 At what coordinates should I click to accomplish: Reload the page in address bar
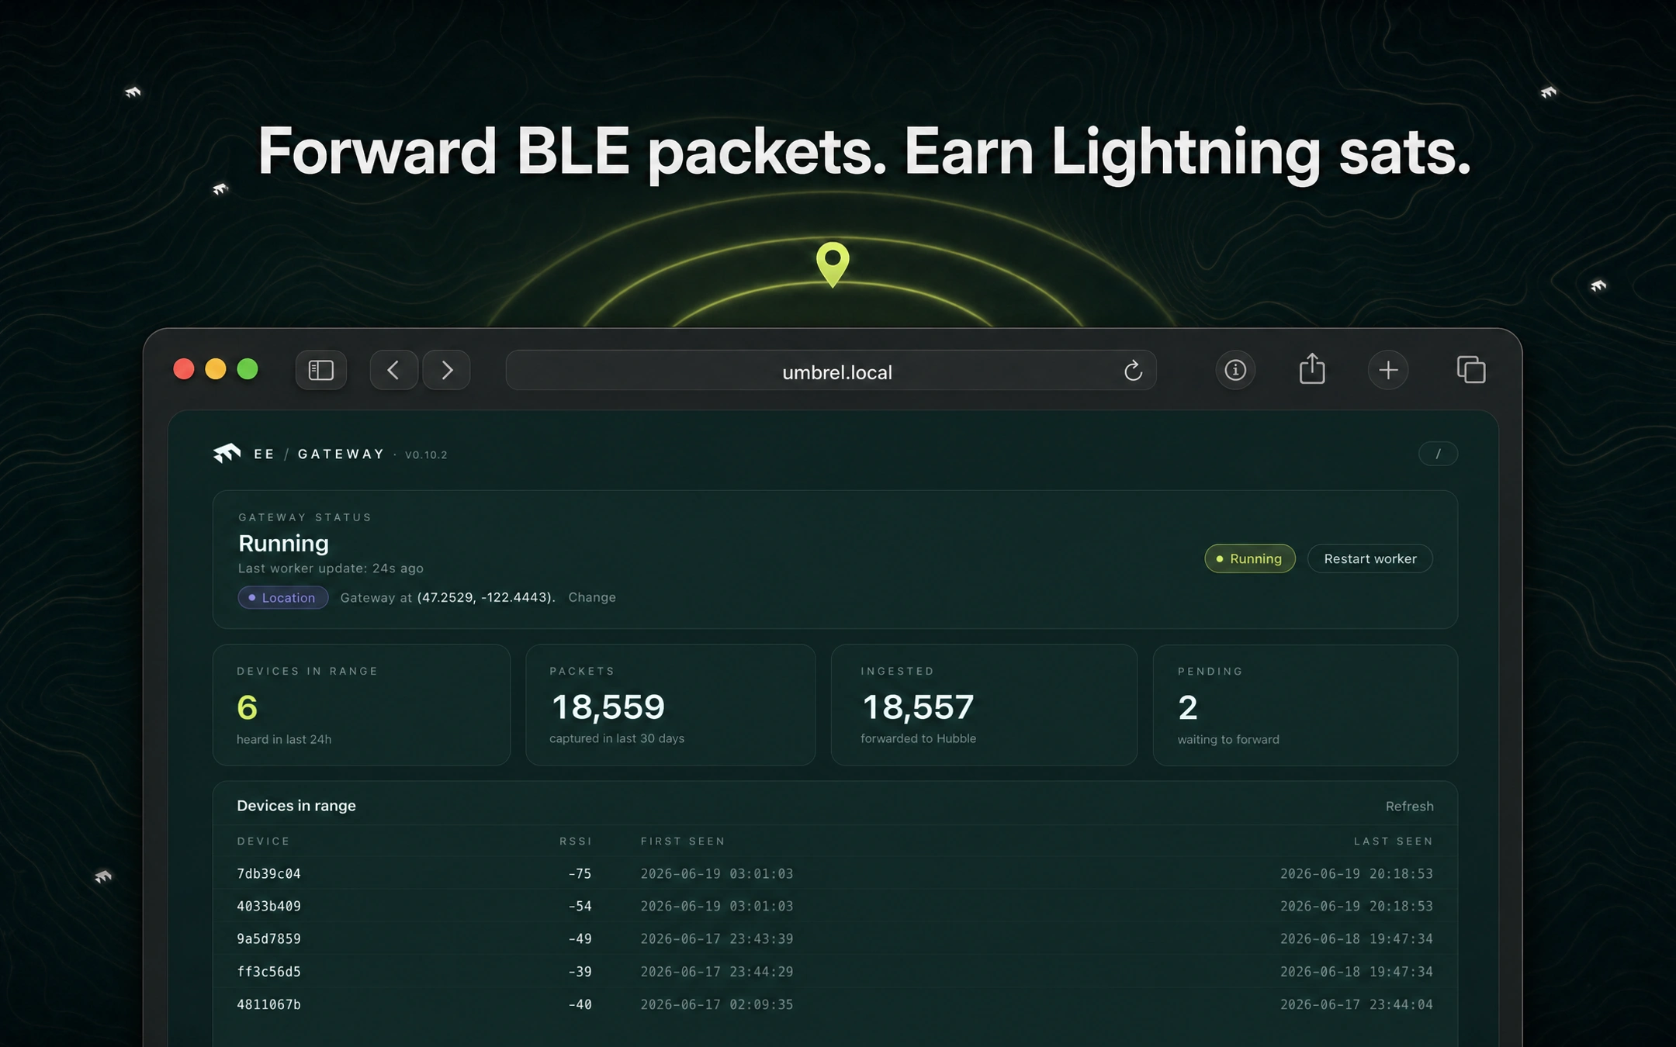pyautogui.click(x=1133, y=371)
